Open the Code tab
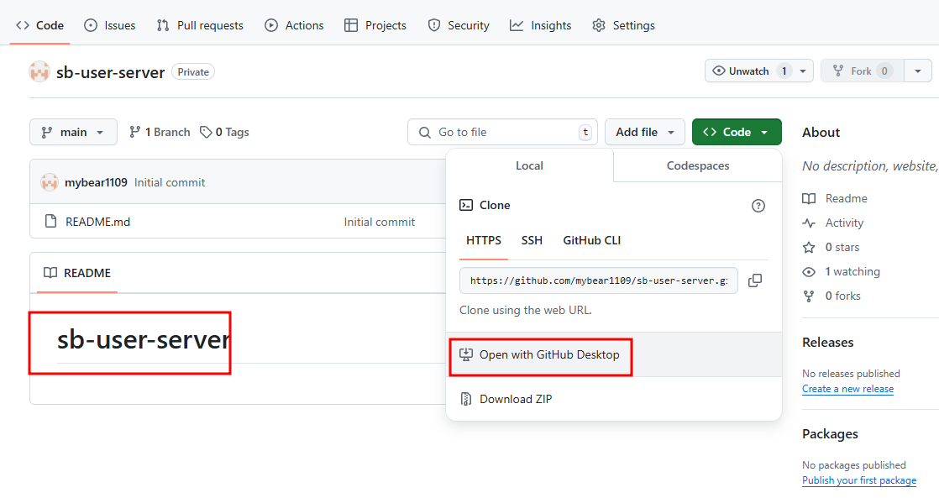This screenshot has width=939, height=498. [40, 25]
